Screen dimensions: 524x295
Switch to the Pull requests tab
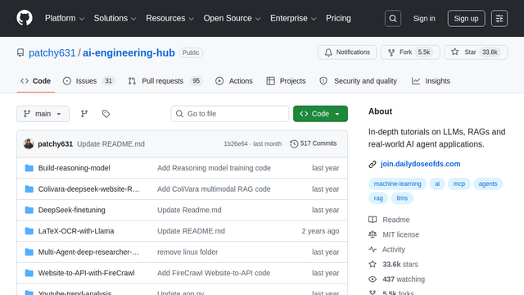click(x=165, y=81)
